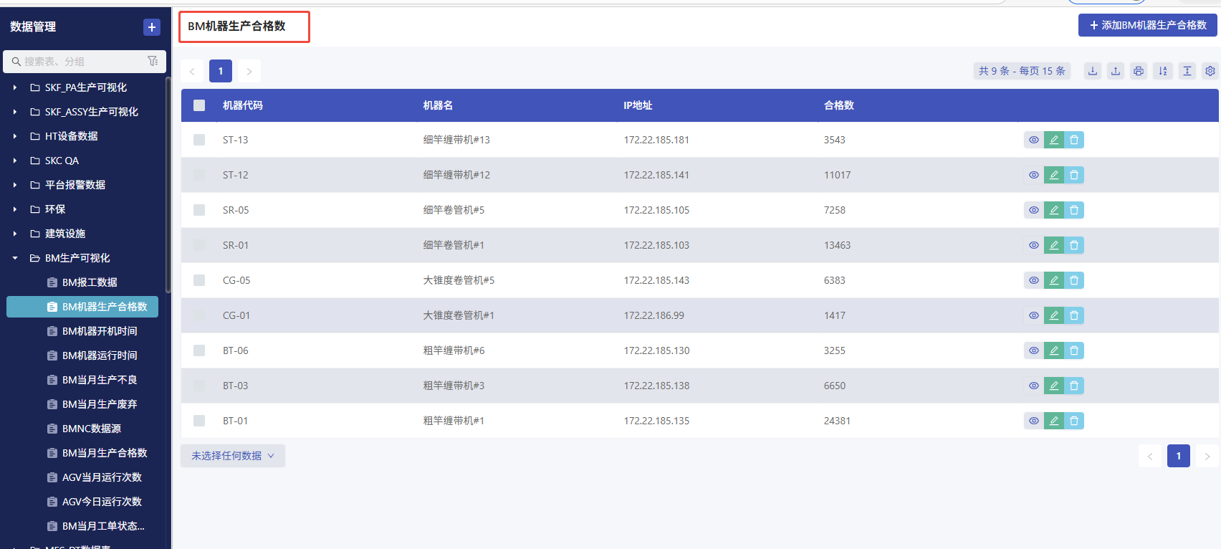The image size is (1221, 549).
Task: Open the 未选择任何数据 dropdown
Action: tap(232, 456)
